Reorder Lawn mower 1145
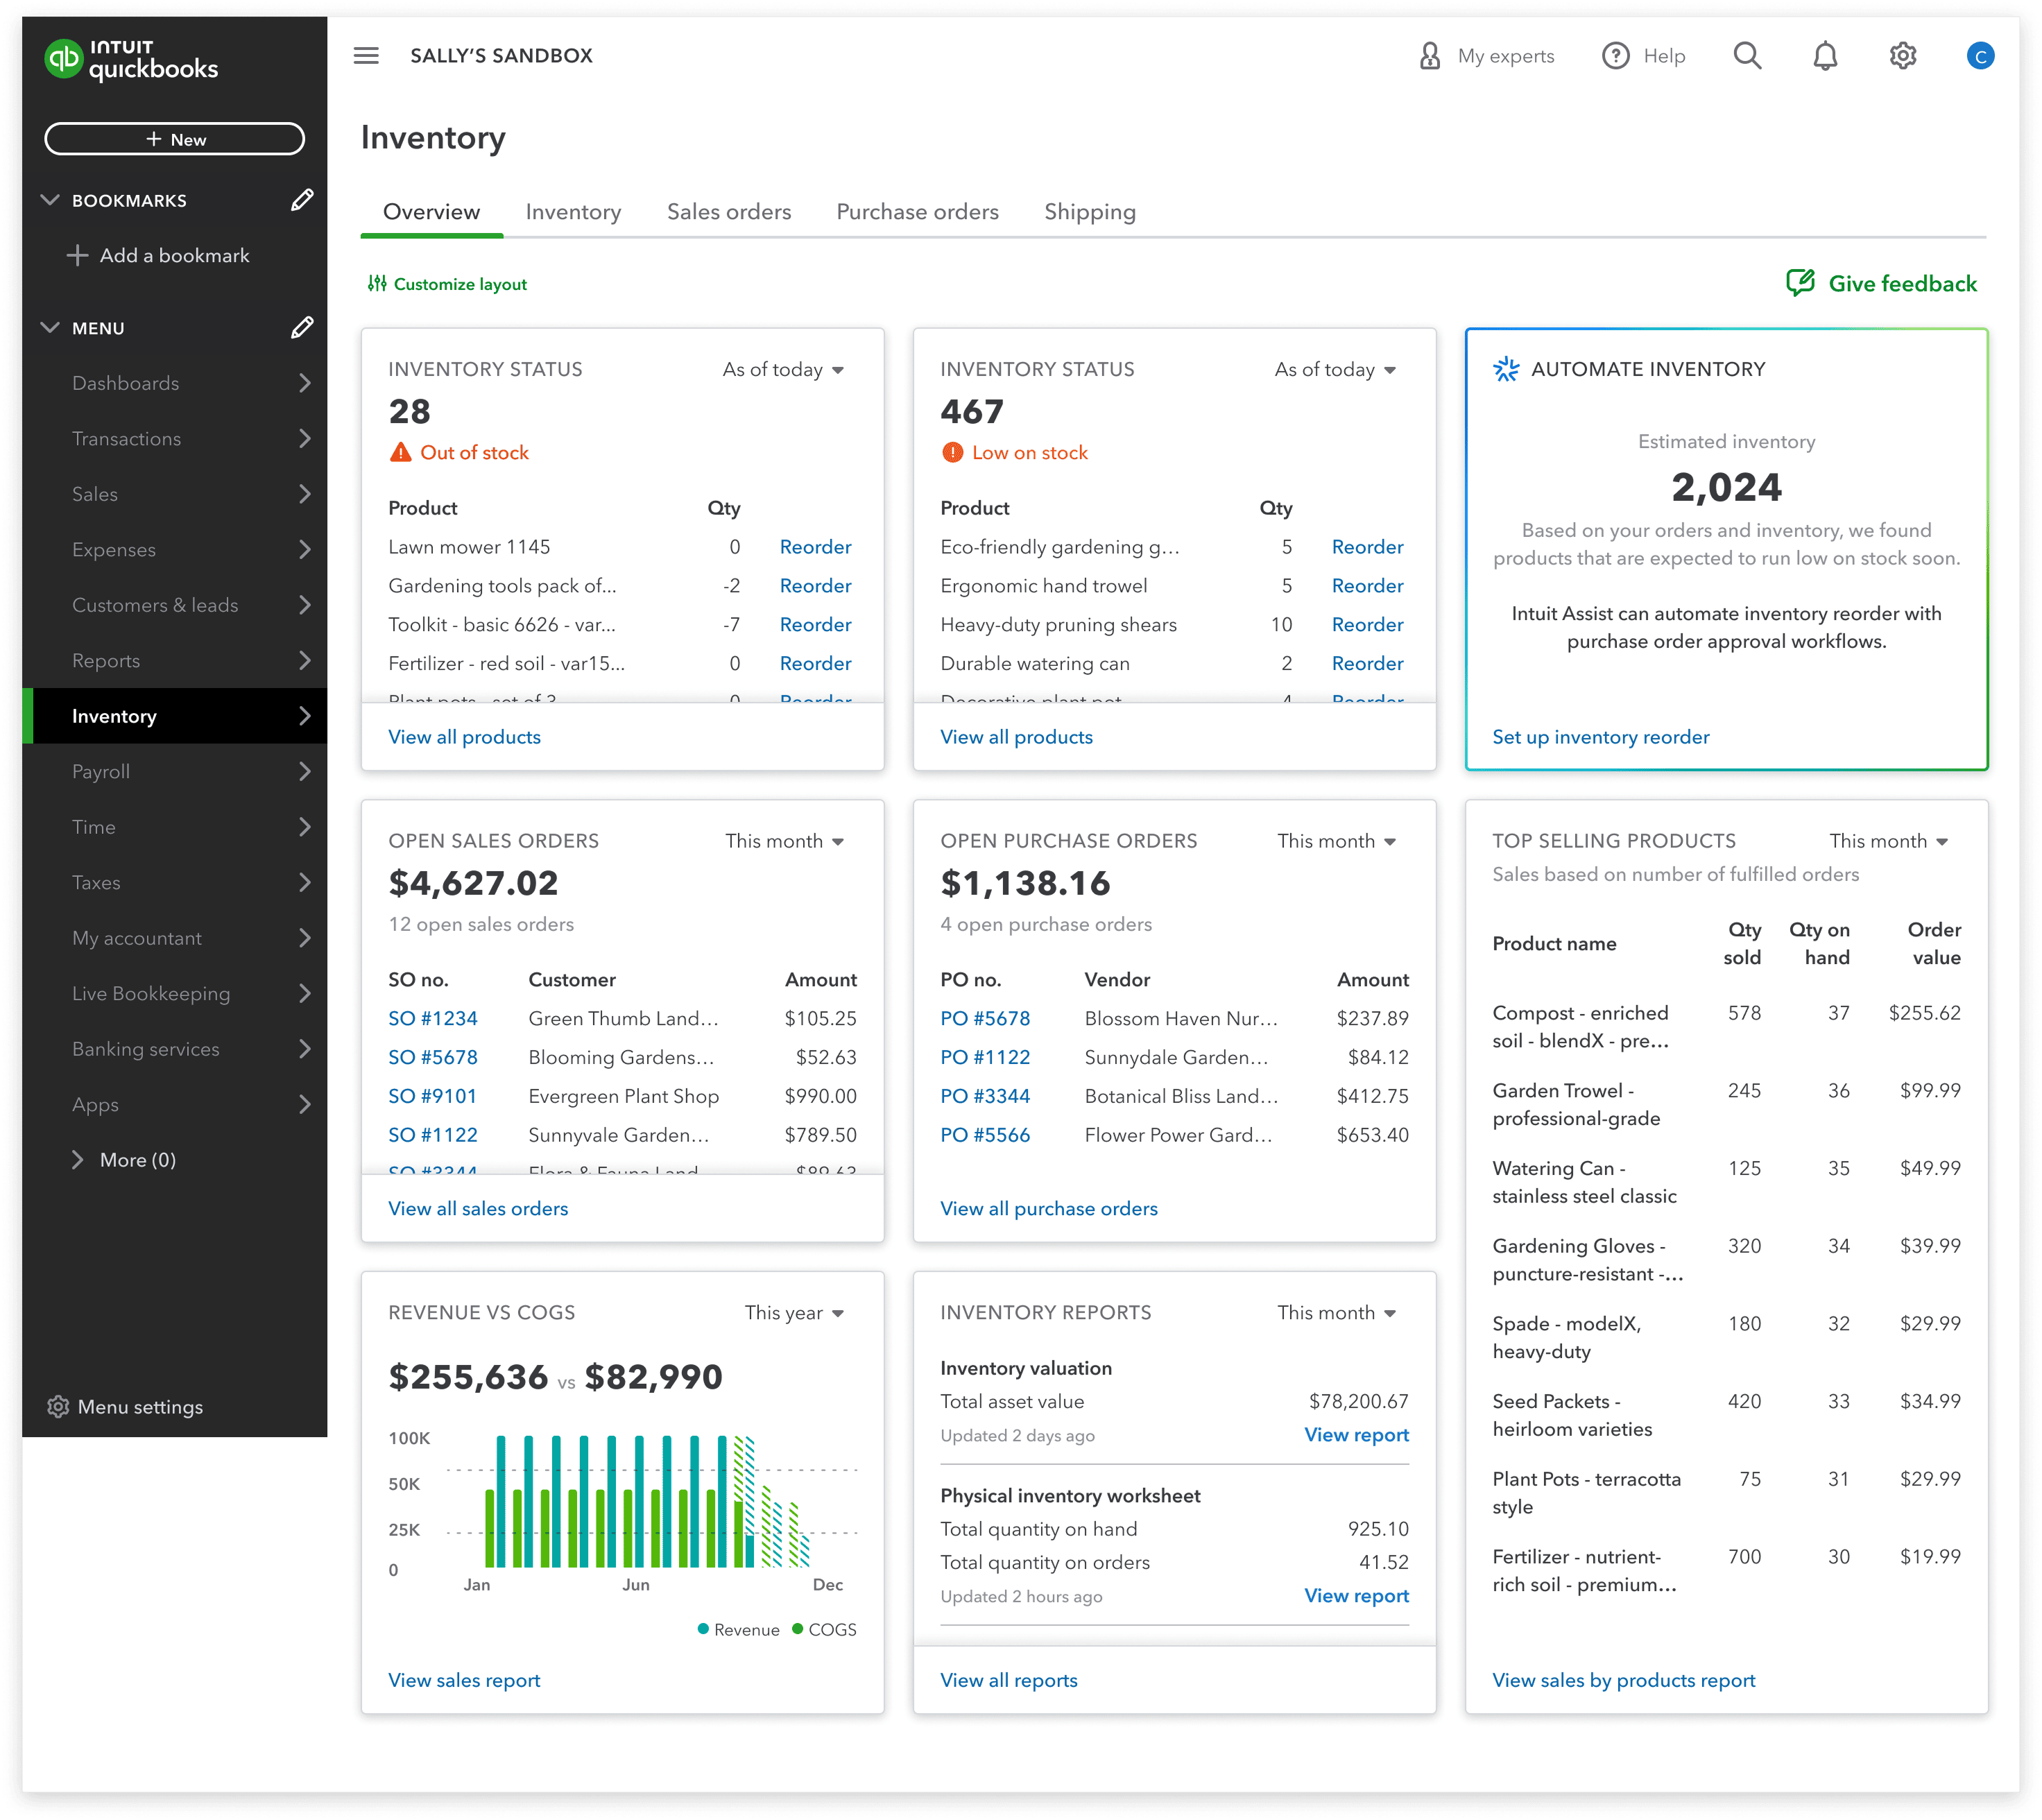The height and width of the screenshot is (1820, 2042). 815,547
